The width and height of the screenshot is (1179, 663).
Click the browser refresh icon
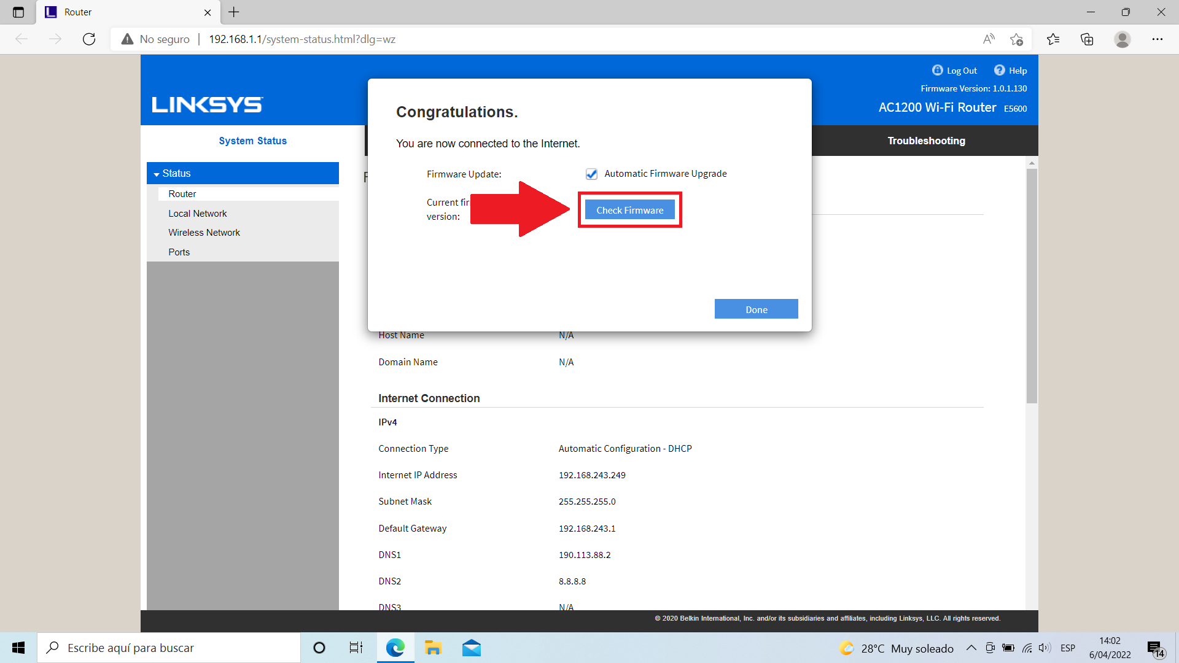tap(89, 39)
